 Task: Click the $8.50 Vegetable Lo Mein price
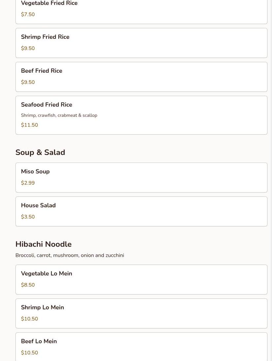click(x=28, y=285)
